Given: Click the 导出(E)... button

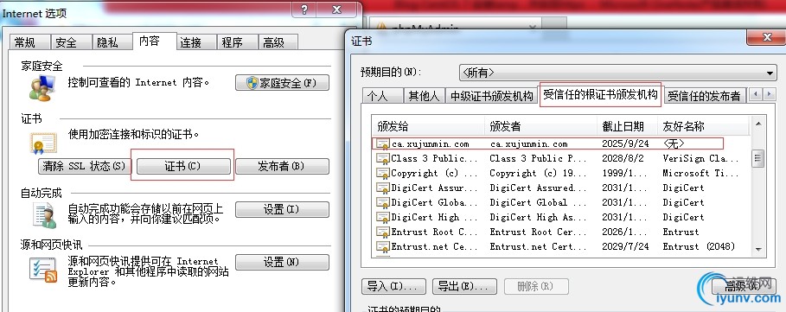Looking at the screenshot, I should point(464,286).
